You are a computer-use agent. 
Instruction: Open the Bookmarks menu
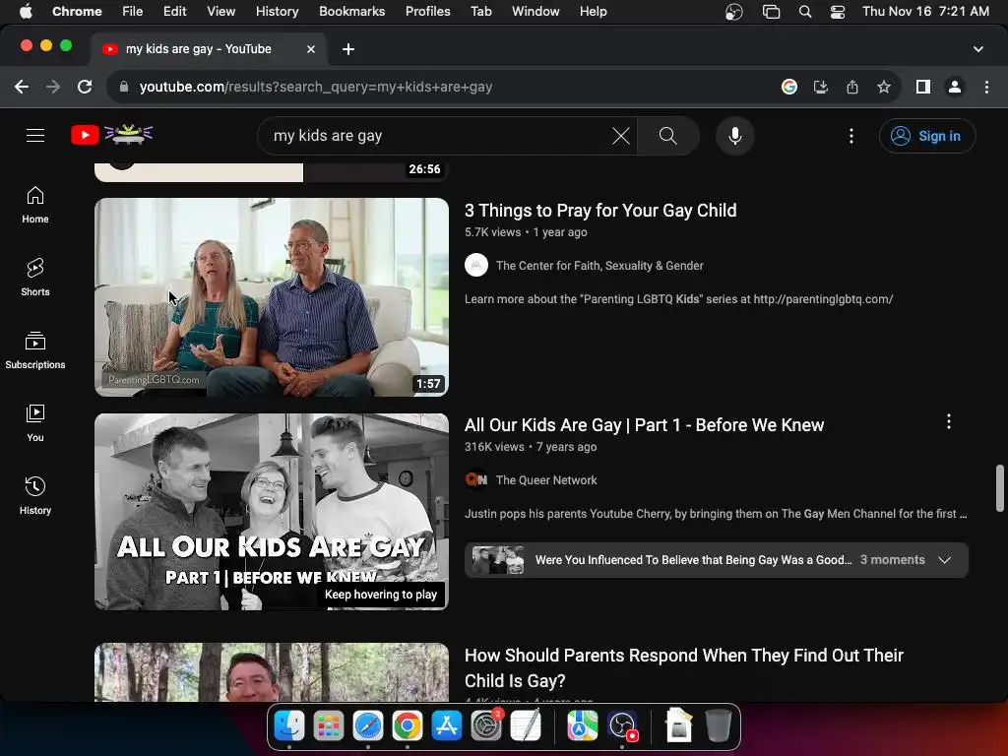[351, 11]
